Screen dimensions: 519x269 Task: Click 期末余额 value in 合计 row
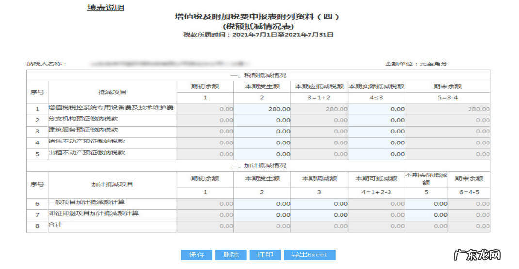[x=483, y=226]
